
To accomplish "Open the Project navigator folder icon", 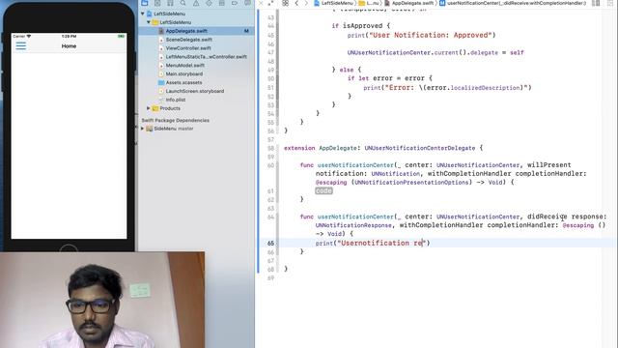I will click(145, 3).
